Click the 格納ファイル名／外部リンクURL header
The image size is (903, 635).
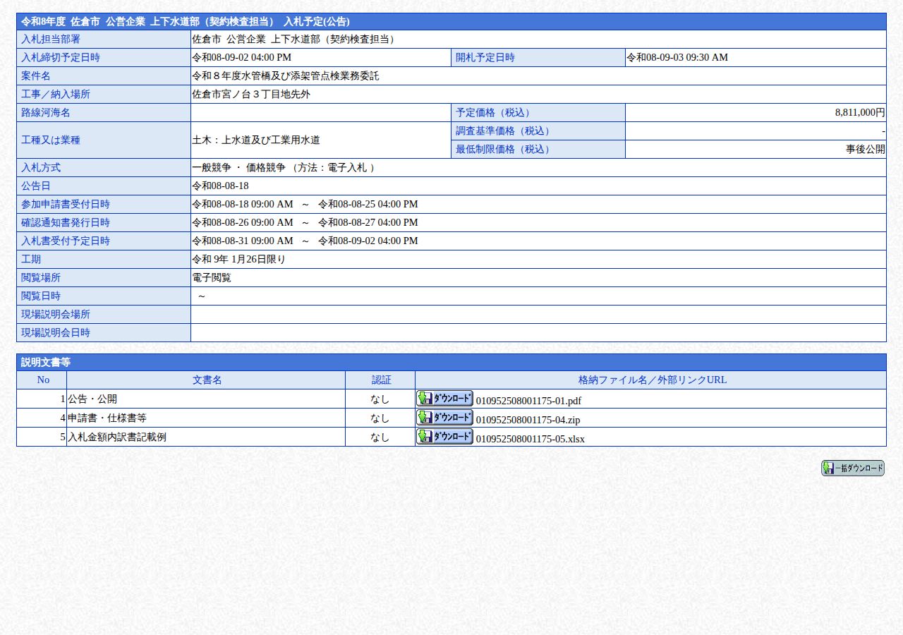click(x=650, y=380)
